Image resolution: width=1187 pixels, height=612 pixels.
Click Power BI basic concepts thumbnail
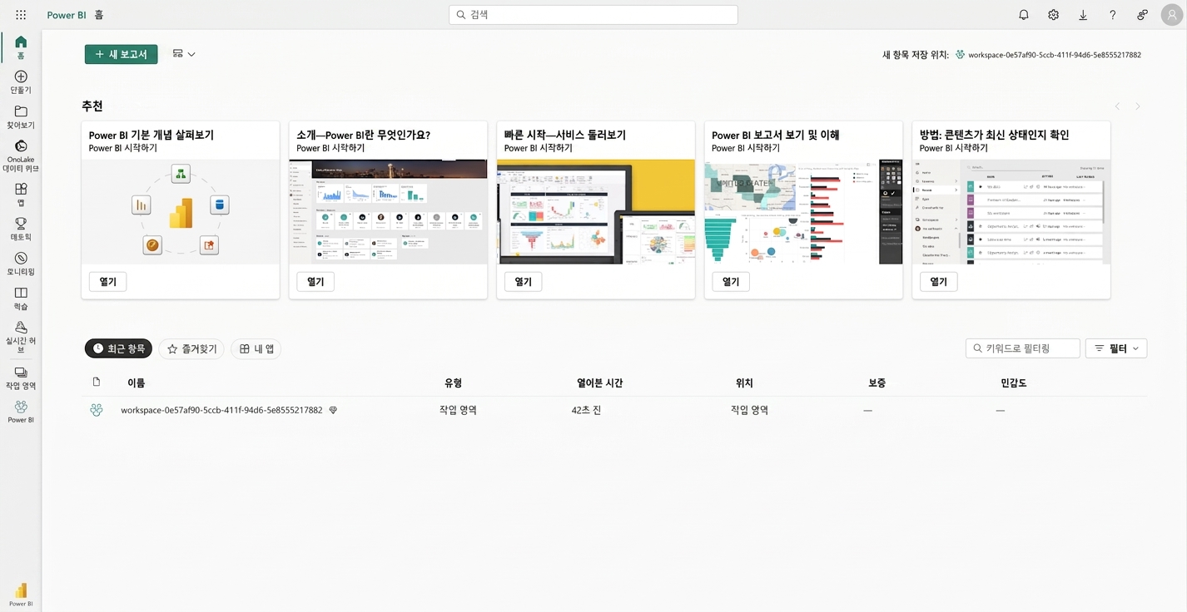tap(181, 212)
